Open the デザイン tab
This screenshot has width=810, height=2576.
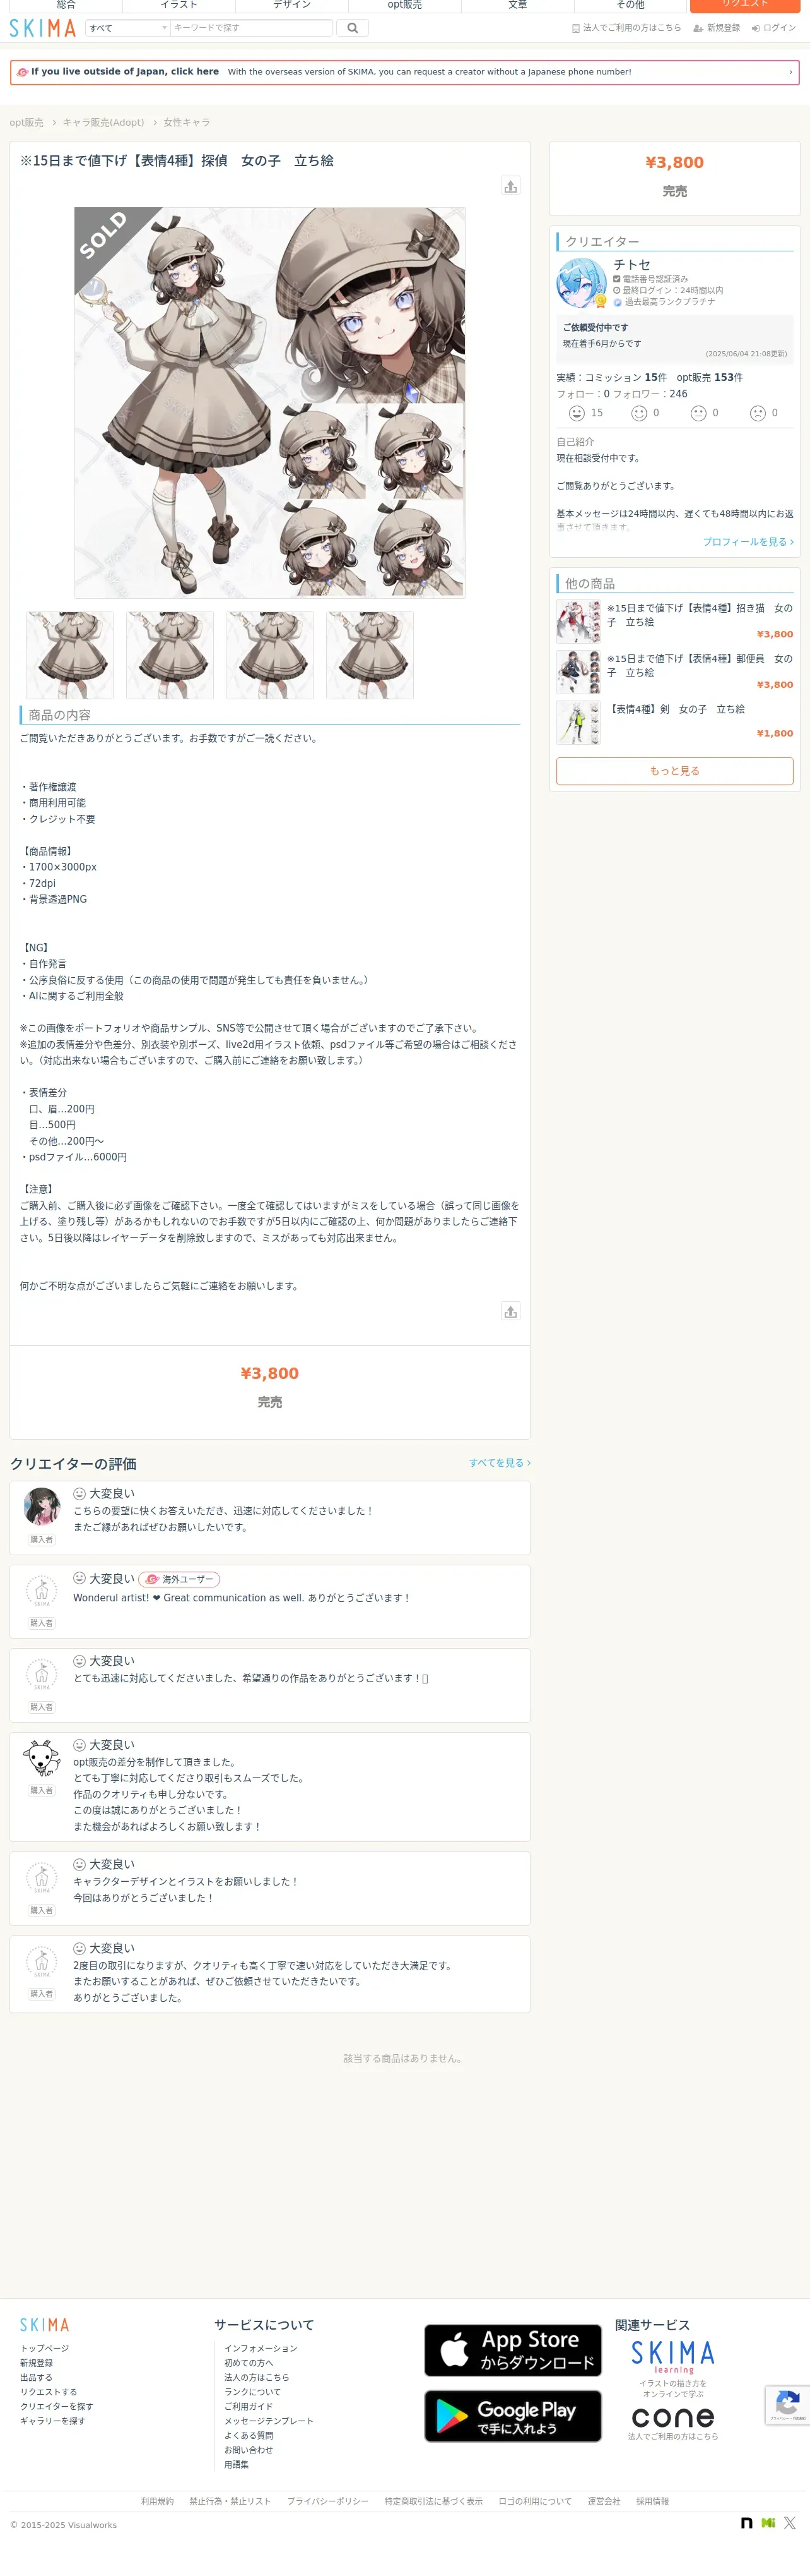291,5
